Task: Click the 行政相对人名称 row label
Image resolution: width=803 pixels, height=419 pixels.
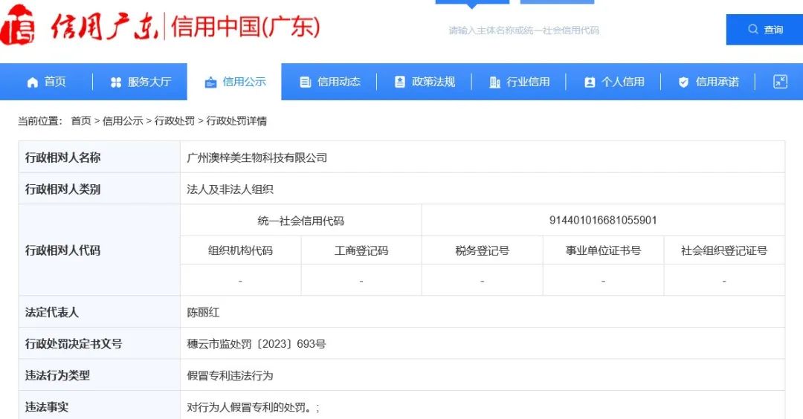Action: point(62,157)
